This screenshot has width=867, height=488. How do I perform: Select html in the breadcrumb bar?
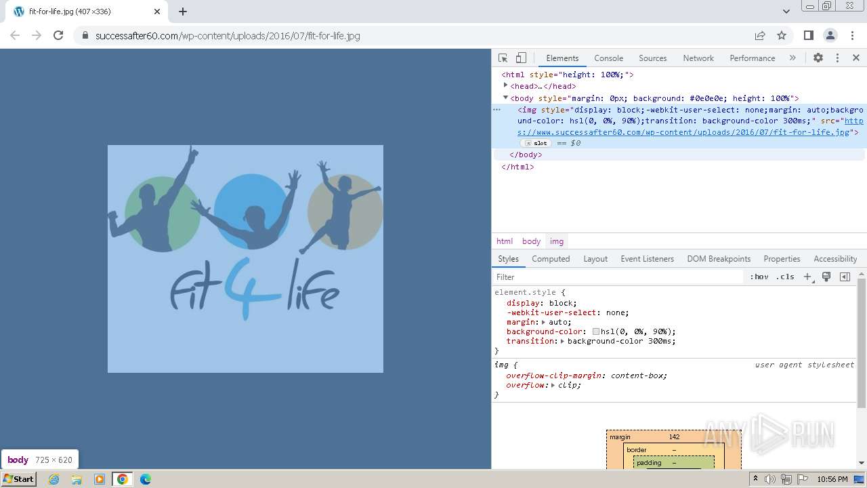(505, 241)
